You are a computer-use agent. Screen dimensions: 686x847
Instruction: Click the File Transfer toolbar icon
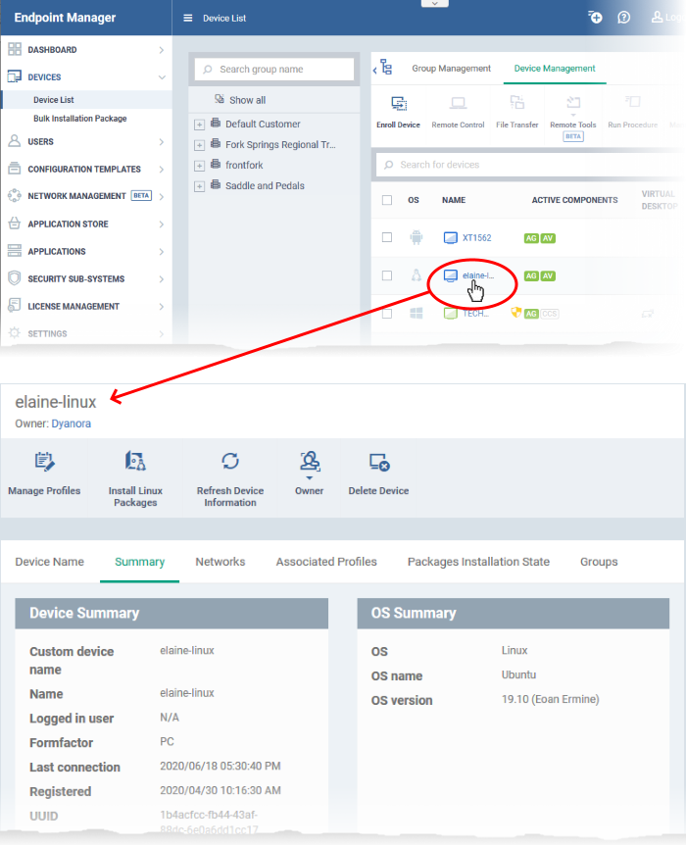point(516,102)
